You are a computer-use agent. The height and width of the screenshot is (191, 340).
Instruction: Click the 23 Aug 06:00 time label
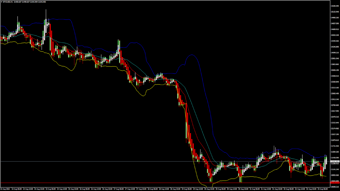tap(323, 189)
